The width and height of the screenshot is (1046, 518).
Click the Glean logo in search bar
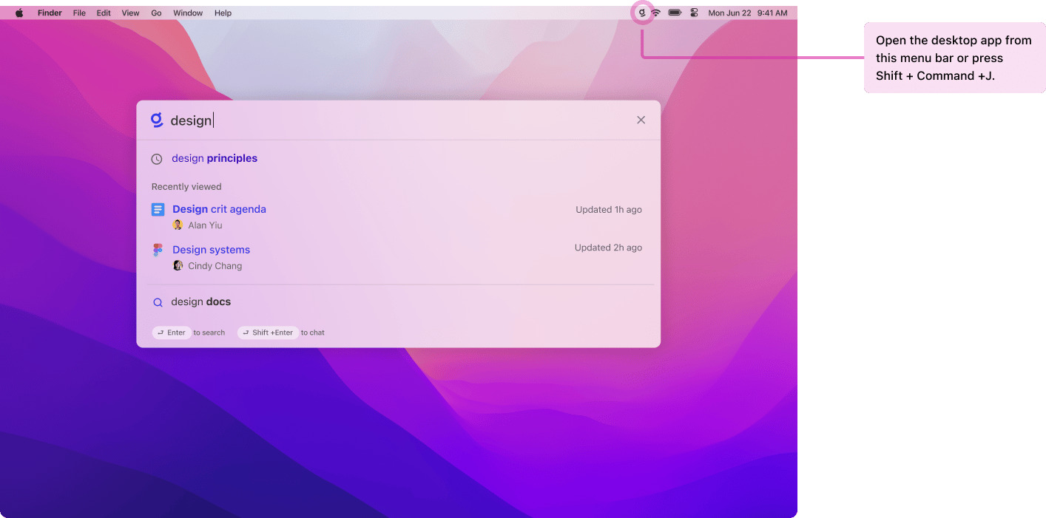click(157, 120)
